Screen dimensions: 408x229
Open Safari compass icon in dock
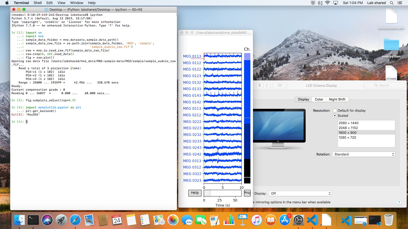point(75,220)
